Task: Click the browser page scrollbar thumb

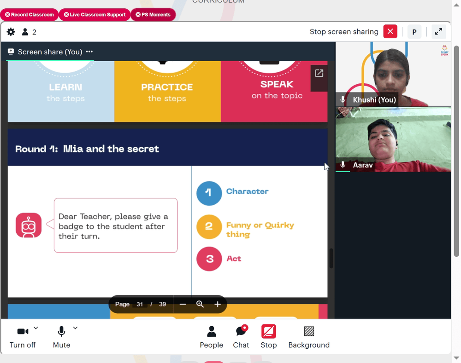Action: tap(456, 151)
